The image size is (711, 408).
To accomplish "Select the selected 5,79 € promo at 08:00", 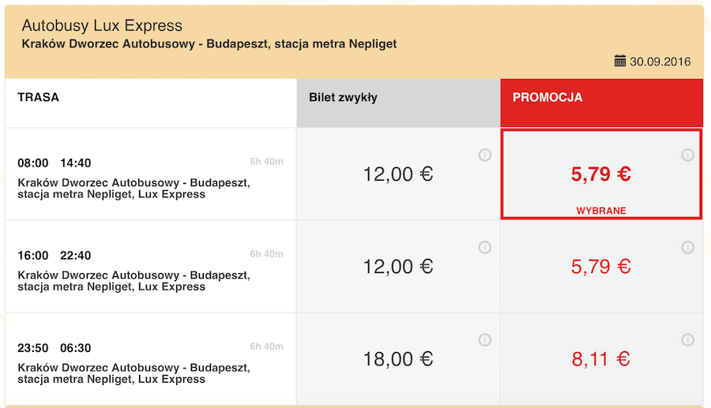I will [600, 174].
